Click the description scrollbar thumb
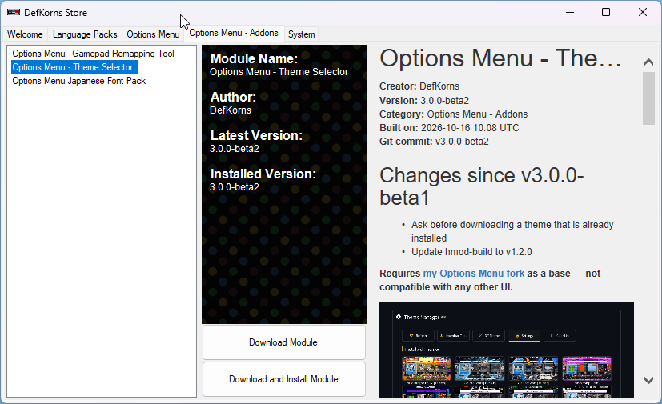Image resolution: width=662 pixels, height=404 pixels. pyautogui.click(x=648, y=98)
